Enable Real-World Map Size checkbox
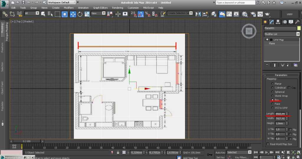Viewport: 302px width, 159px height. click(268, 144)
